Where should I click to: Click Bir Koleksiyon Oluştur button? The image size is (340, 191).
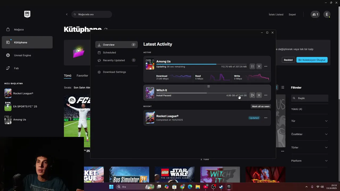point(312,60)
